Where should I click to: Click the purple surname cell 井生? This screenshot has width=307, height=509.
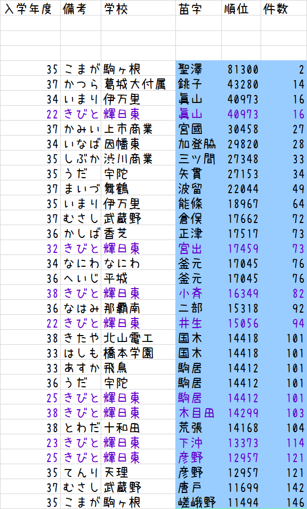pos(199,322)
